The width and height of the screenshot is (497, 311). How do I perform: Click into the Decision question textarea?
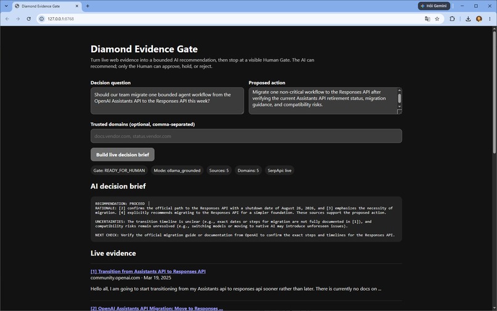pyautogui.click(x=167, y=101)
